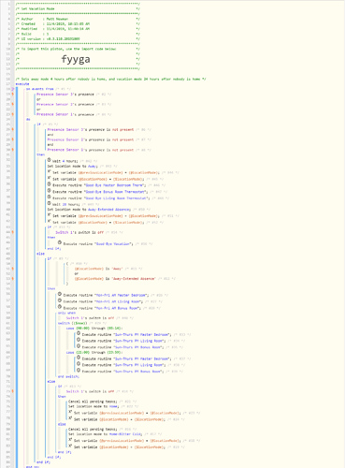Click the icon before "Good-Bye Bonus Room Thermostat" routine
This screenshot has width=346, height=468.
point(50,191)
